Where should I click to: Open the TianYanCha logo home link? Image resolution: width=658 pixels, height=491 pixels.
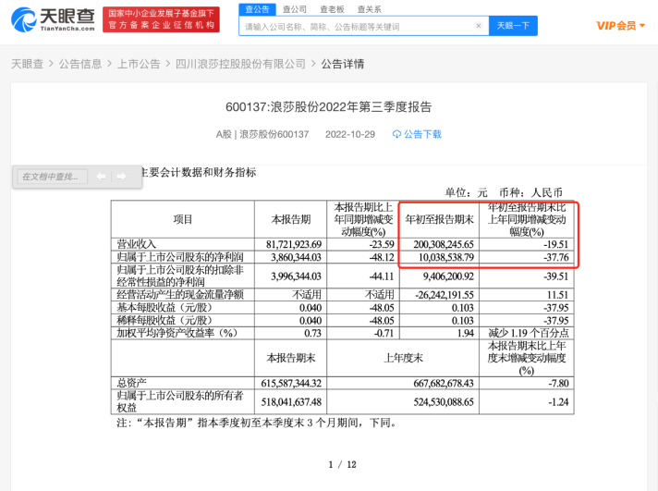pos(53,19)
